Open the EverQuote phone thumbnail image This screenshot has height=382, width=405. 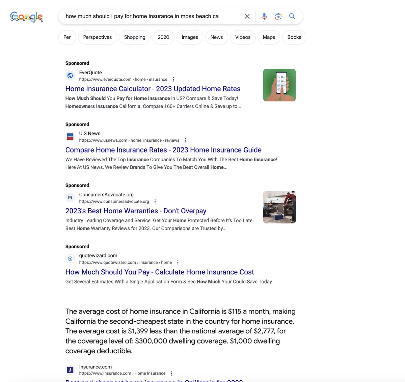pyautogui.click(x=279, y=85)
